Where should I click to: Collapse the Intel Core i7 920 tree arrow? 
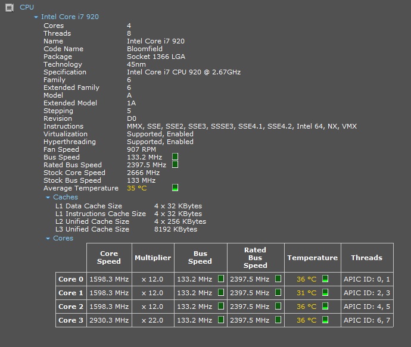(36, 17)
